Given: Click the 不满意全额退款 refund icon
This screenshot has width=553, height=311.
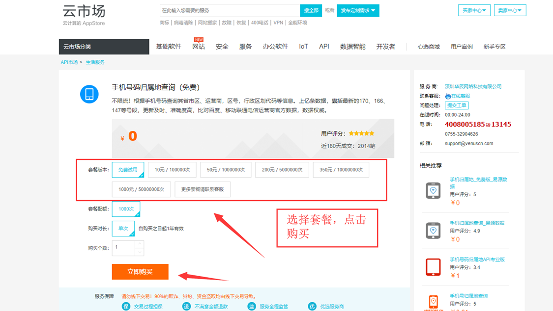Looking at the screenshot, I should coord(187,307).
